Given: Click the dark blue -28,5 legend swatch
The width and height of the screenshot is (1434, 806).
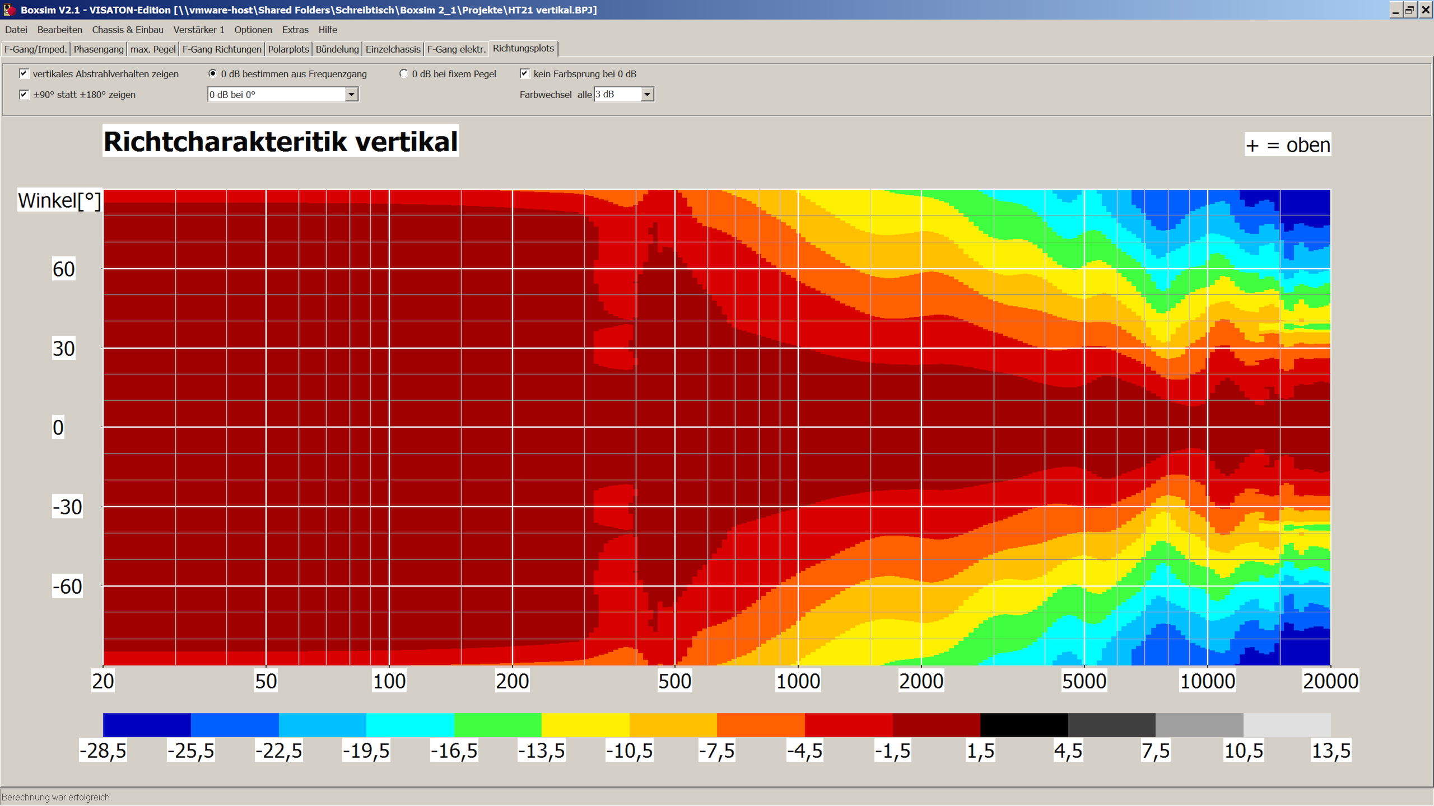Looking at the screenshot, I should click(147, 725).
